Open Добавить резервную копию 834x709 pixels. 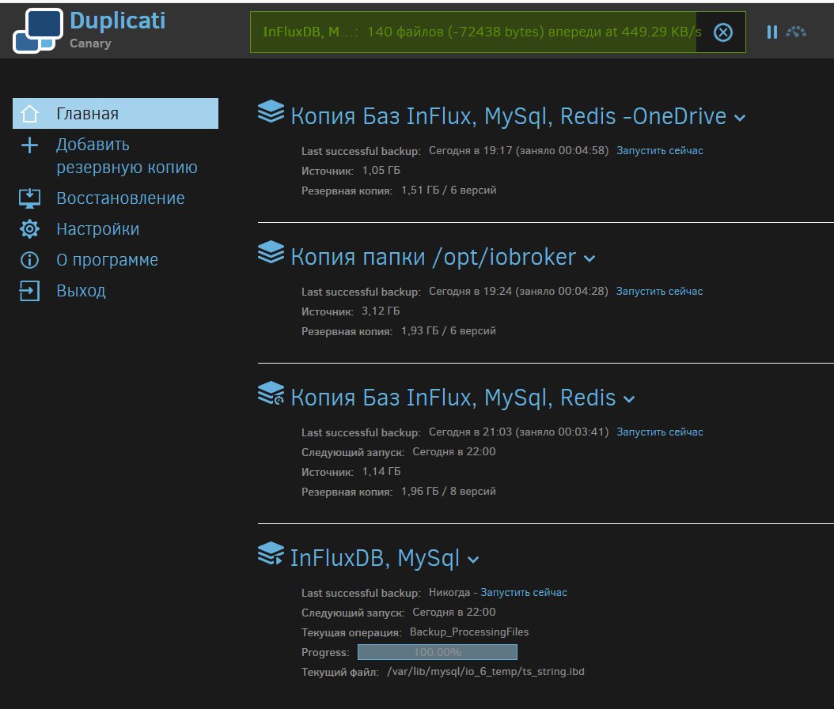(x=127, y=156)
